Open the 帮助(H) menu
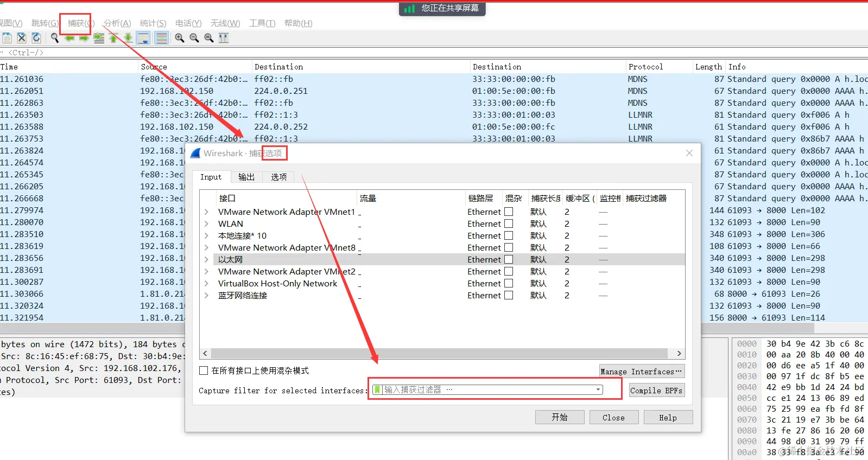 point(299,23)
